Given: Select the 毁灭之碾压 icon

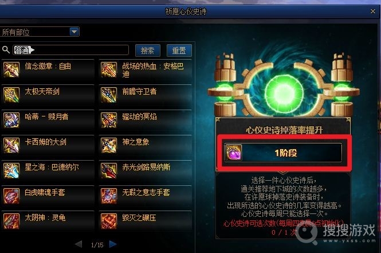Looking at the screenshot, I should coord(109,221).
